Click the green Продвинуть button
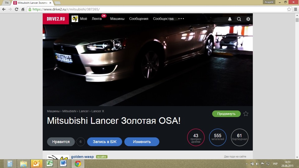The height and width of the screenshot is (168, 299). [226, 114]
